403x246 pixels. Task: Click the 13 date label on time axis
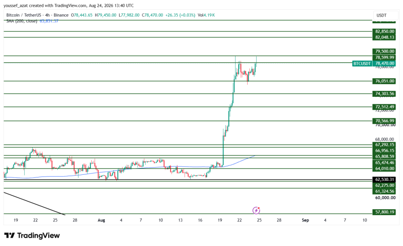[180, 220]
